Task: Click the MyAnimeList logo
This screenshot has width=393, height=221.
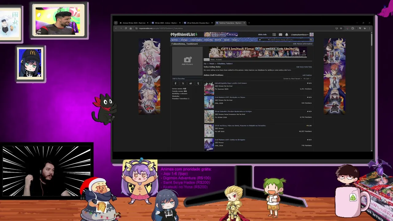Action: [184, 35]
